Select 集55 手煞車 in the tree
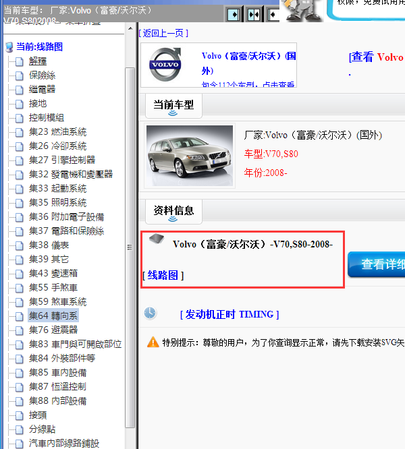The image size is (405, 449). (53, 287)
